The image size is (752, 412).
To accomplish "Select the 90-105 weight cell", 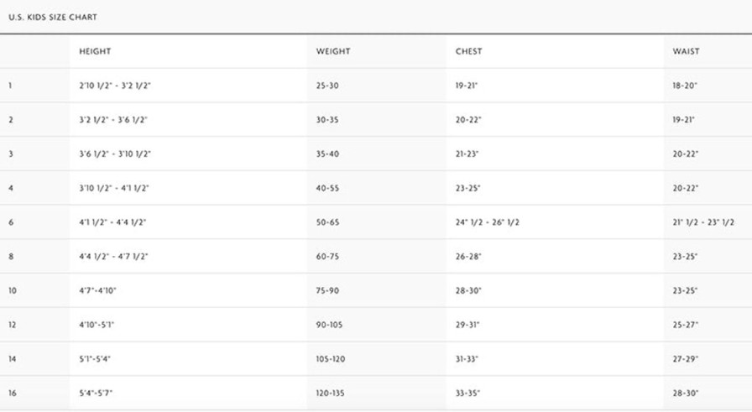I will [x=329, y=325].
